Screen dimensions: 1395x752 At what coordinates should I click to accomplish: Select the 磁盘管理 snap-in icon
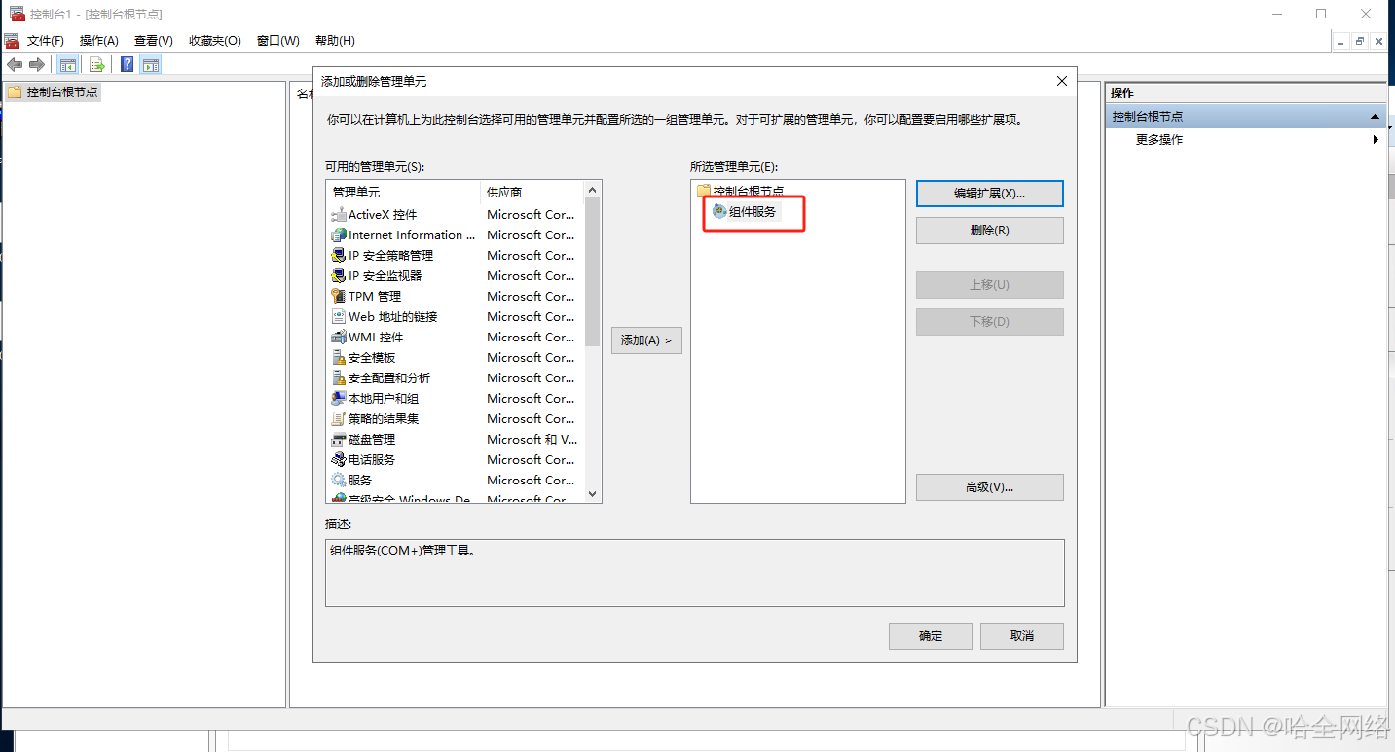339,440
